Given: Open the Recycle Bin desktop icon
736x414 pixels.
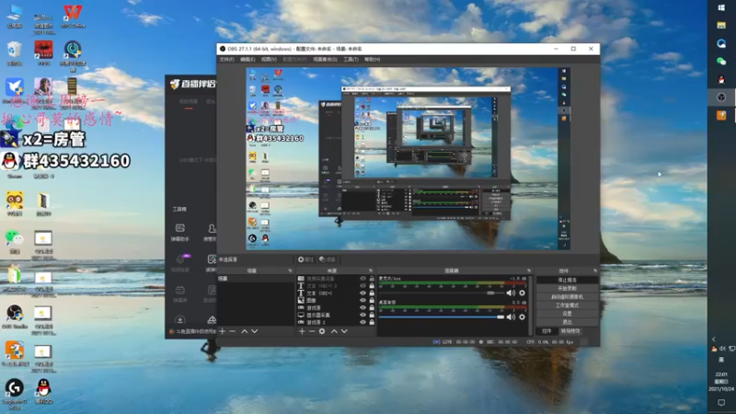Looking at the screenshot, I should 15,53.
